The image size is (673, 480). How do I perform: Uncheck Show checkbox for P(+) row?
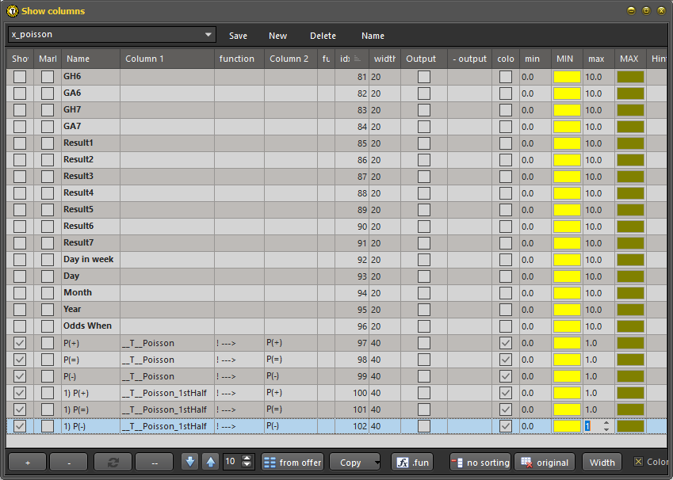pyautogui.click(x=20, y=343)
